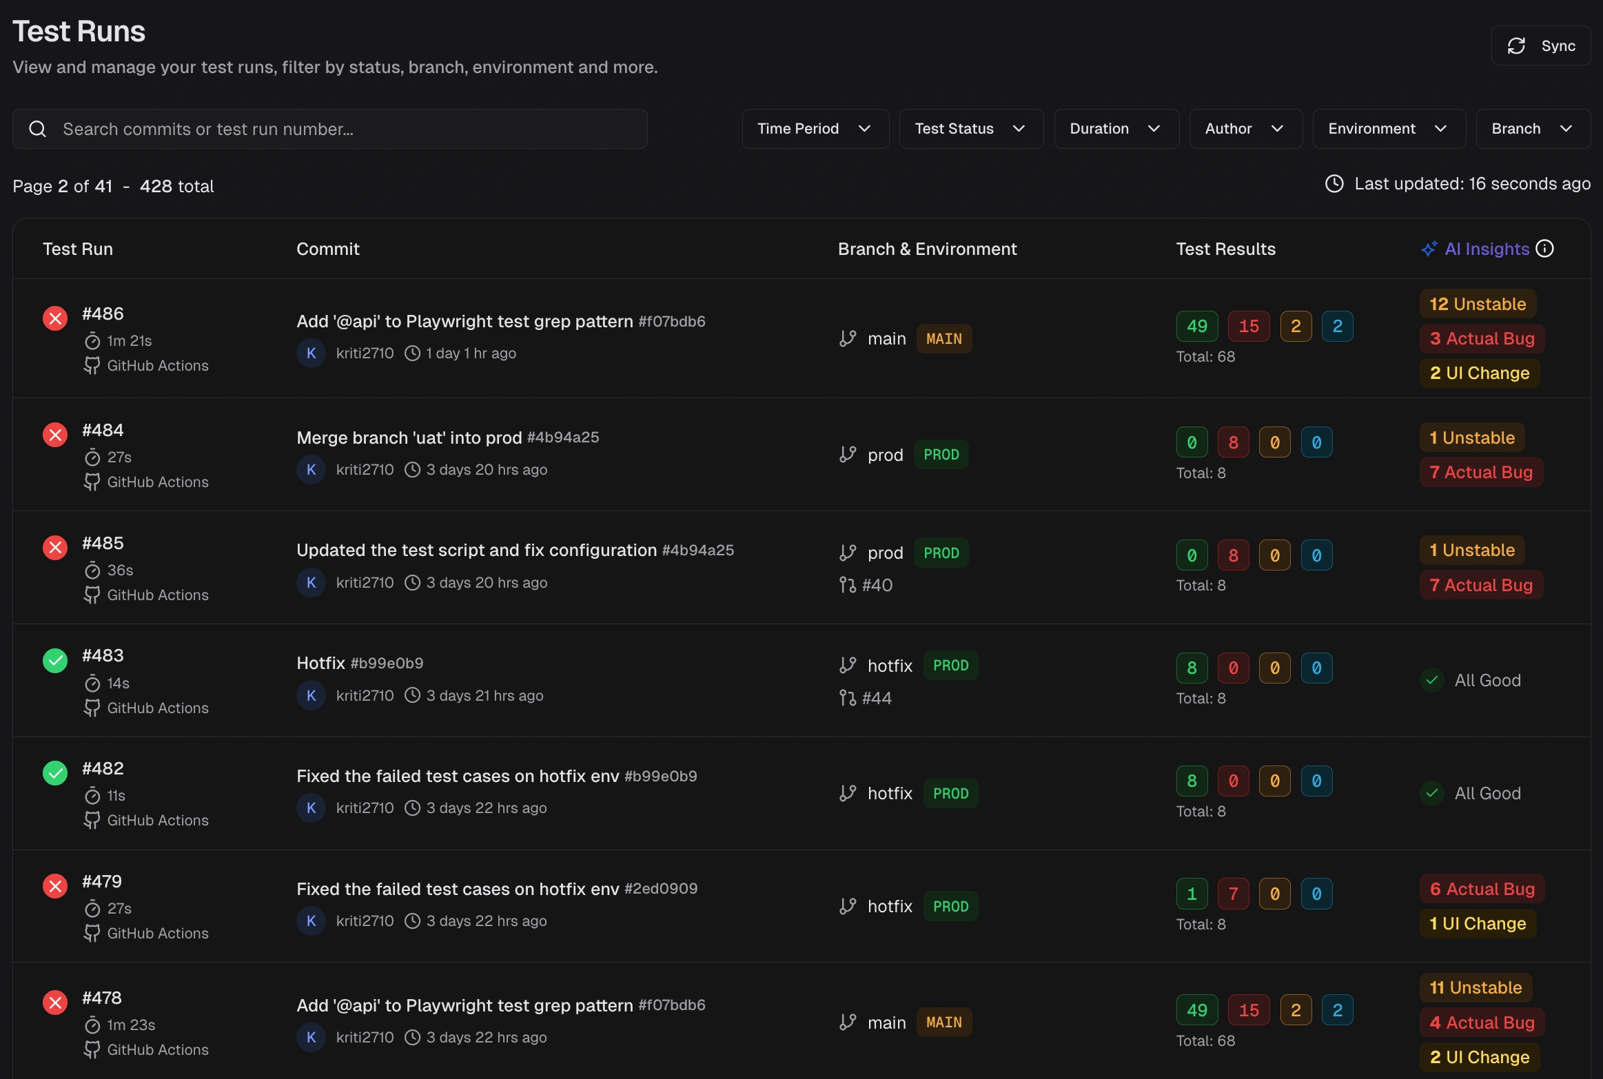Image resolution: width=1603 pixels, height=1079 pixels.
Task: Click the passed status check on run #483
Action: tap(54, 659)
